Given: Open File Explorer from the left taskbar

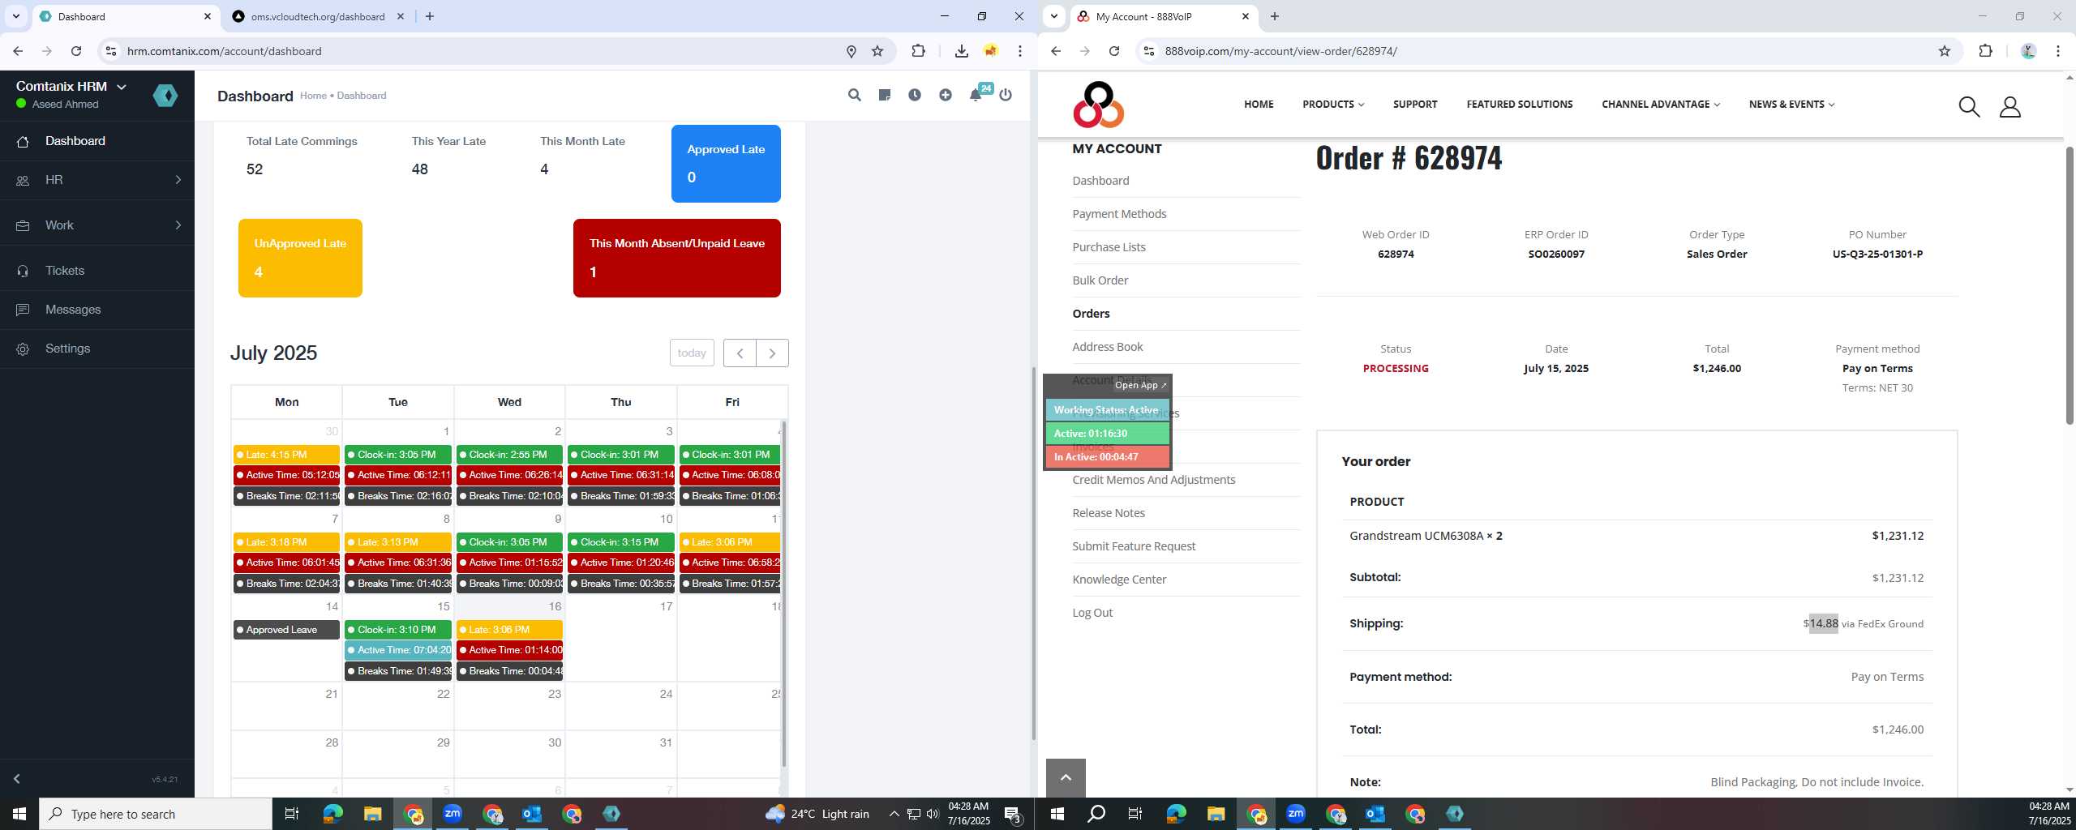Looking at the screenshot, I should click(x=372, y=814).
